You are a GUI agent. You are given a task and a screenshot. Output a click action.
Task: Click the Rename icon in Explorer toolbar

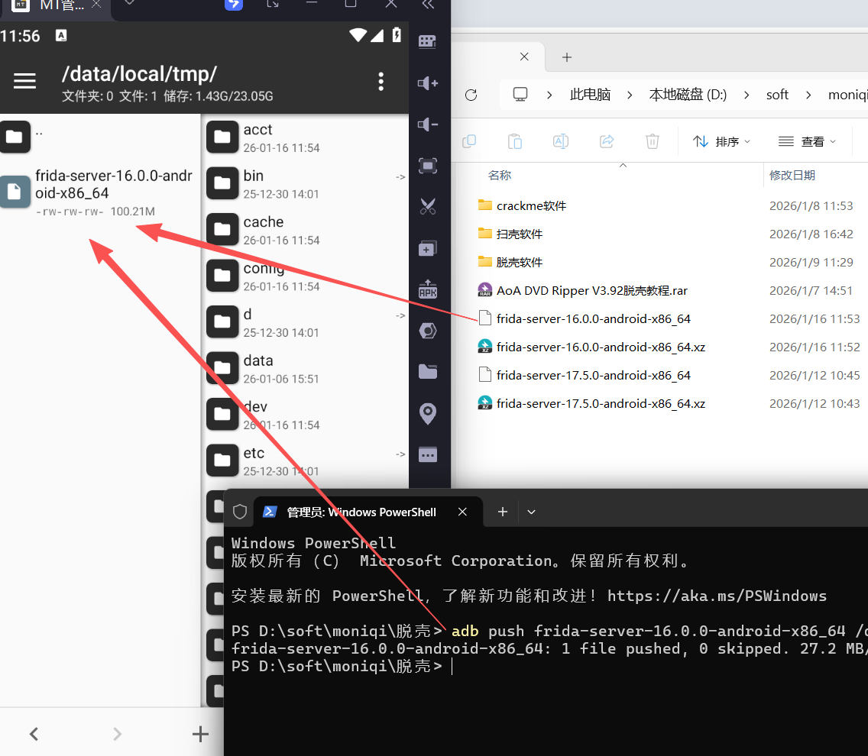click(561, 142)
